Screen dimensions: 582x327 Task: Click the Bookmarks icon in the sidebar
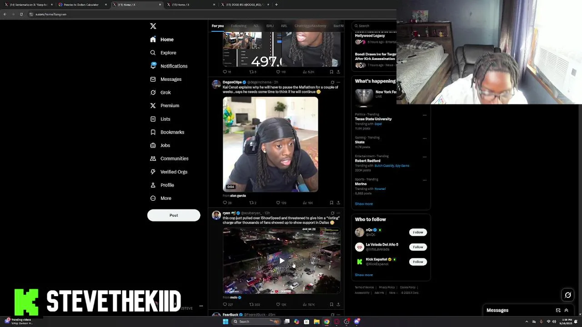point(153,132)
